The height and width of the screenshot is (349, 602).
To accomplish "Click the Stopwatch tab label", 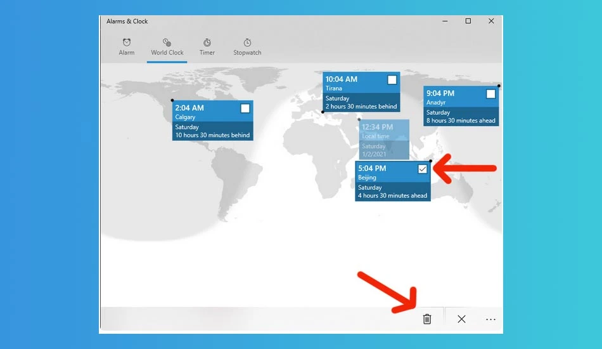I will (247, 53).
